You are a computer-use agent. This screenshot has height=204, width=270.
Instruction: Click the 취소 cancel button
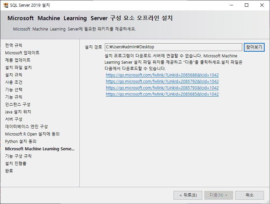[250, 195]
